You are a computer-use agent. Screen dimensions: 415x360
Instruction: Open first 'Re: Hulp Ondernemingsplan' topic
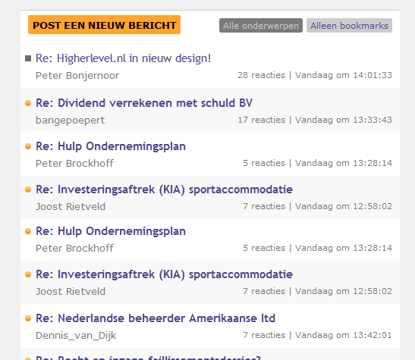tap(111, 146)
